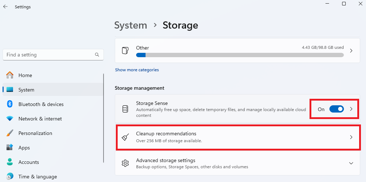Image resolution: width=366 pixels, height=182 pixels.
Task: Click Show more categories link
Action: 137,70
